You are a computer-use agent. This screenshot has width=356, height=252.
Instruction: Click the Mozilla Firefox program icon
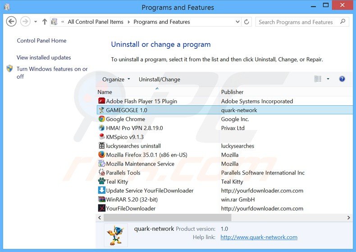pos(101,155)
